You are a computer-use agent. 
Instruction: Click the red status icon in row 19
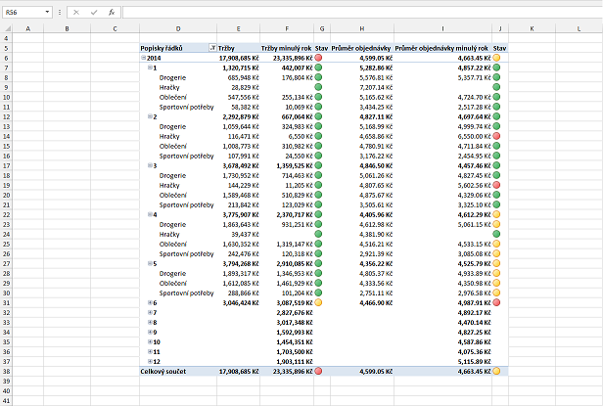coord(496,185)
